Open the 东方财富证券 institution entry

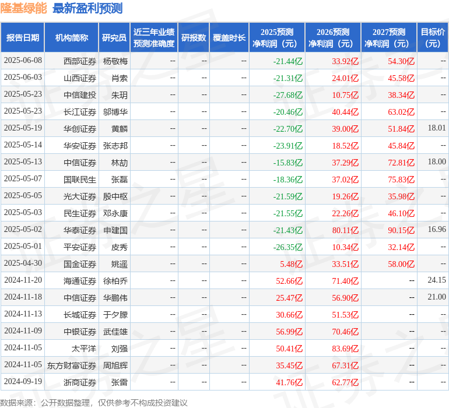point(72,365)
